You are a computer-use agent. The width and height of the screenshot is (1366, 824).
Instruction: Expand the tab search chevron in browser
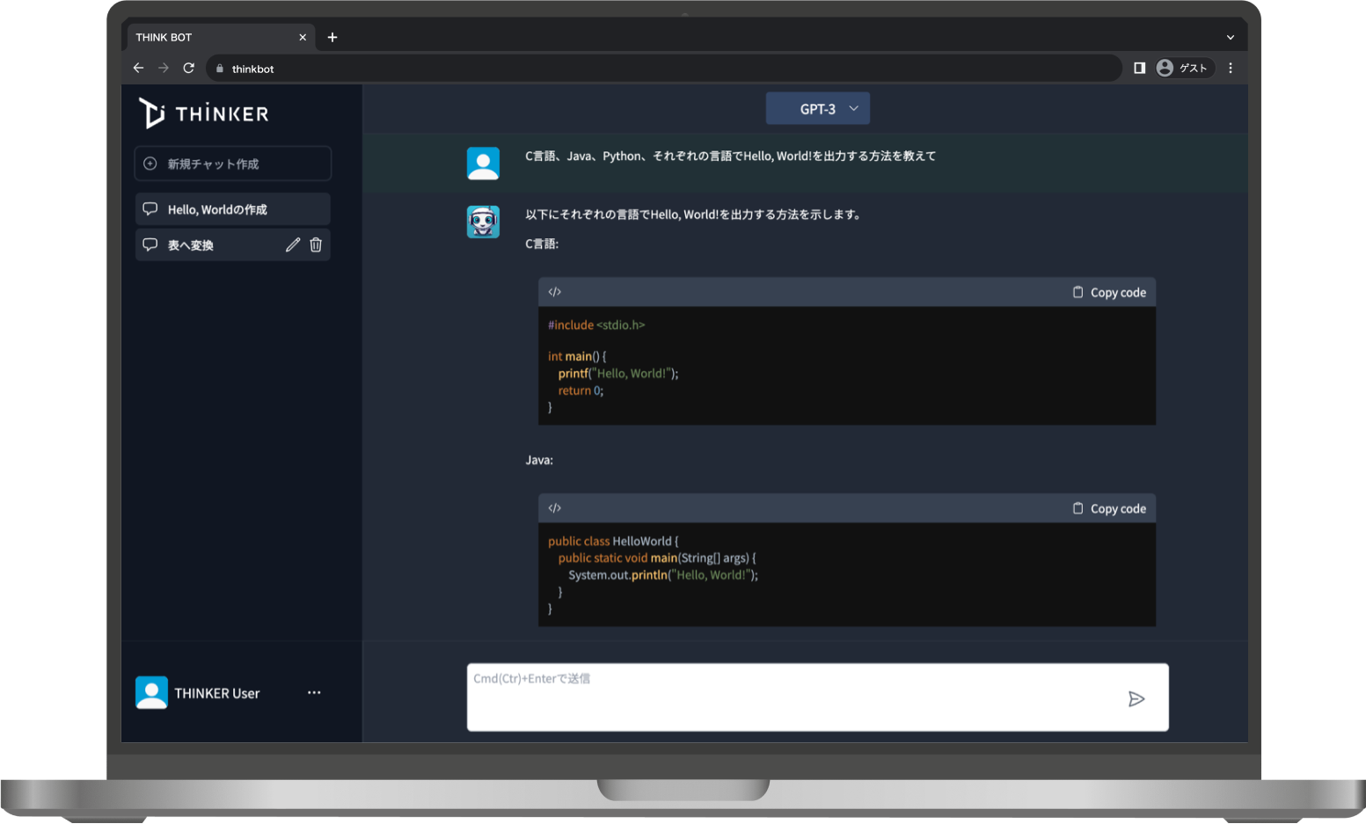click(1230, 37)
